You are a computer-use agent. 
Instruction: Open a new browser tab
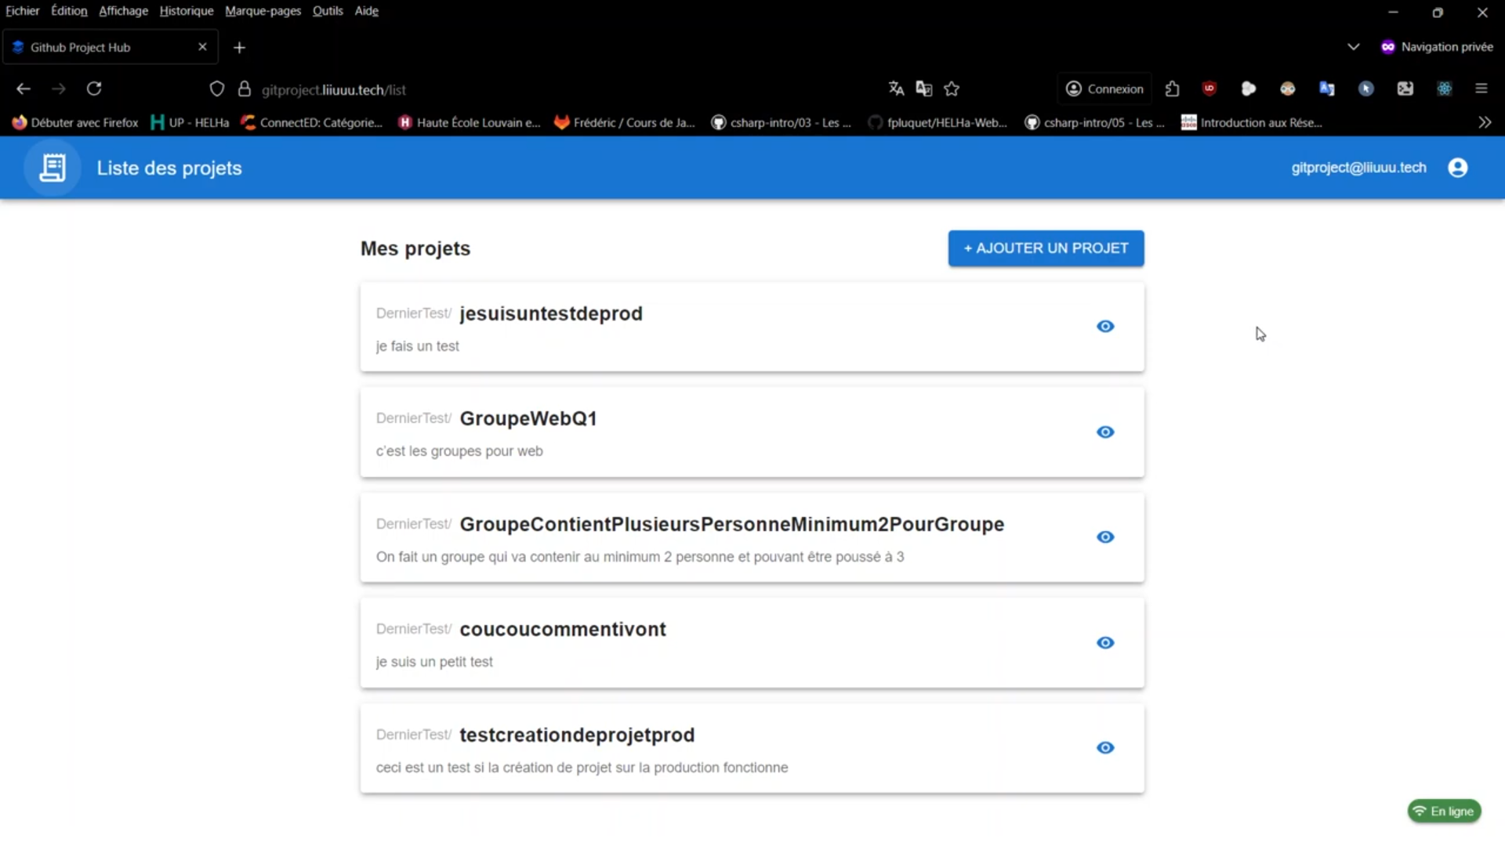(239, 48)
